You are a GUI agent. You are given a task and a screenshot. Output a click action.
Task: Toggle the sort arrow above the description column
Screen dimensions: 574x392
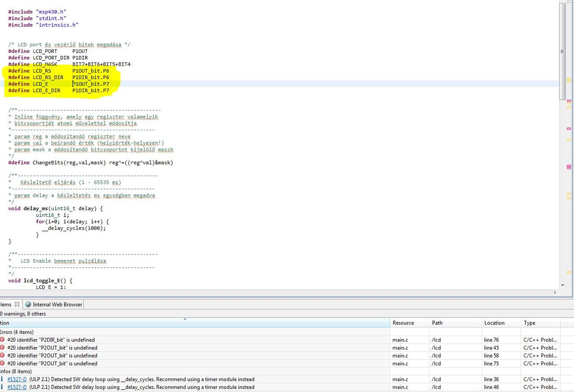pos(185,319)
